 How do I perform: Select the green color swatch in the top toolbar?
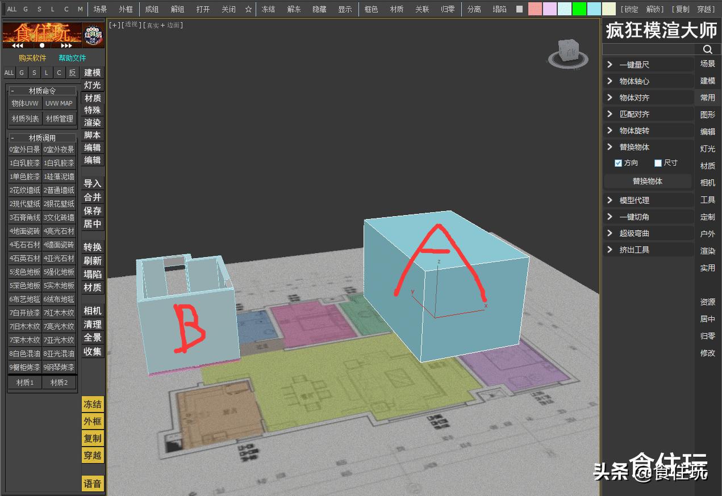click(x=579, y=9)
